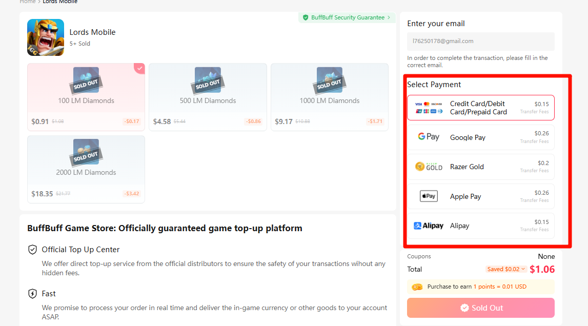Click the Google Pay logo icon
This screenshot has width=588, height=326.
click(x=429, y=137)
